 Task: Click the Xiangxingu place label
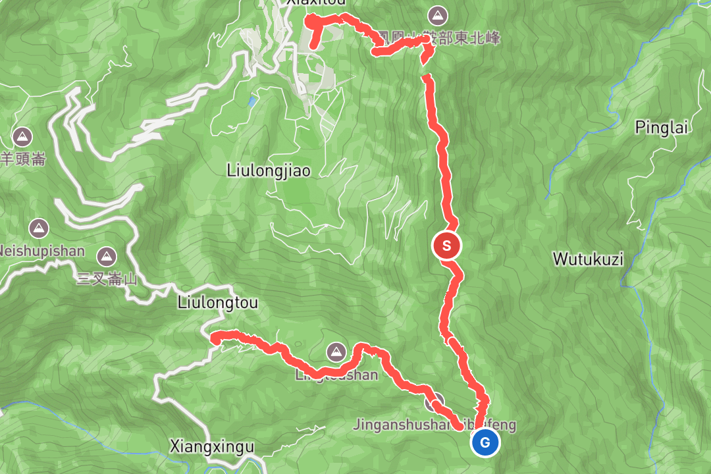(212, 446)
